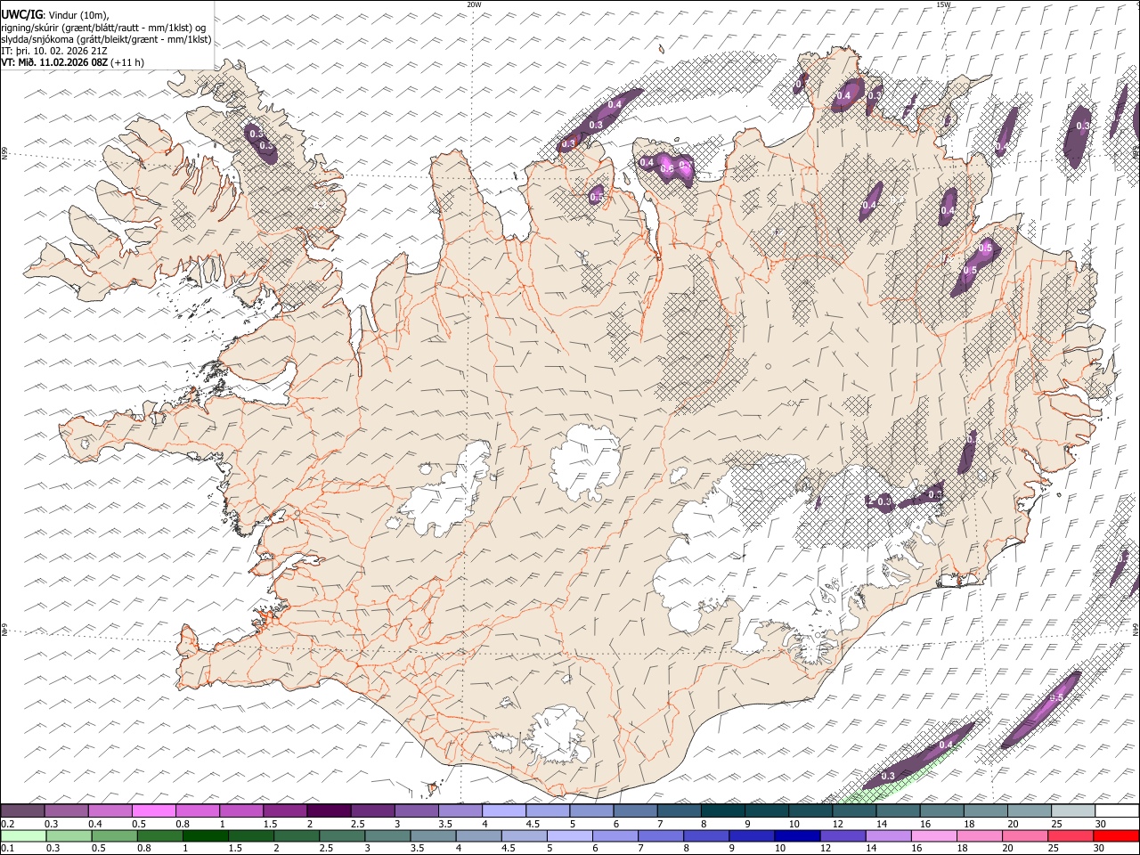Screen dimensions: 1140x855
Task: Click the upper legend swatch labeled 7
Action: [679, 810]
